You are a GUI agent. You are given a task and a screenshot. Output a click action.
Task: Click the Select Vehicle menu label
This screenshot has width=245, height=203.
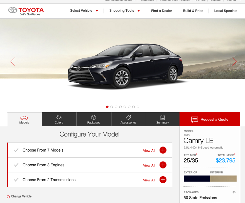click(x=81, y=11)
